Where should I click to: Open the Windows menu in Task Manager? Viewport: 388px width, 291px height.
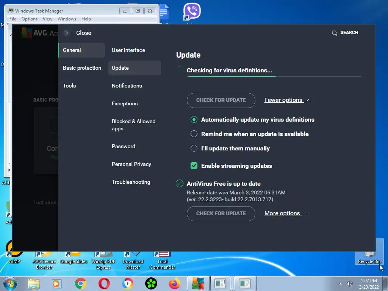67,19
